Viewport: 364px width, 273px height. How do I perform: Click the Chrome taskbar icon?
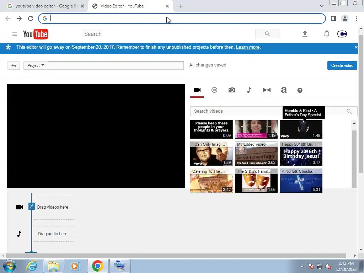click(x=97, y=266)
